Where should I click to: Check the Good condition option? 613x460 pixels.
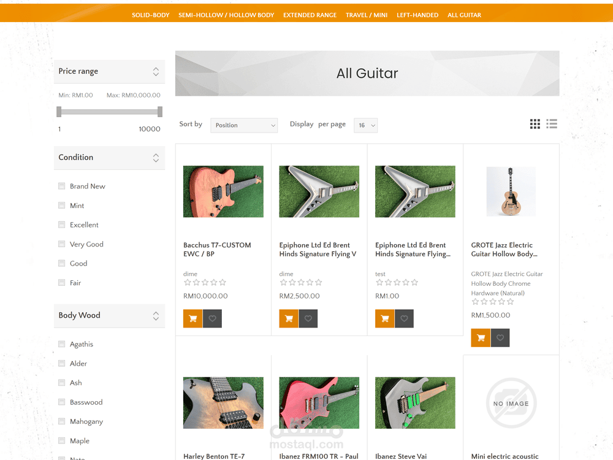[x=61, y=263]
